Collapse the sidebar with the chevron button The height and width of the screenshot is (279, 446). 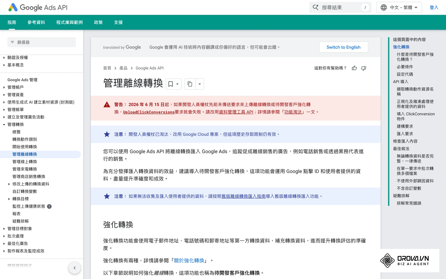tap(74, 268)
